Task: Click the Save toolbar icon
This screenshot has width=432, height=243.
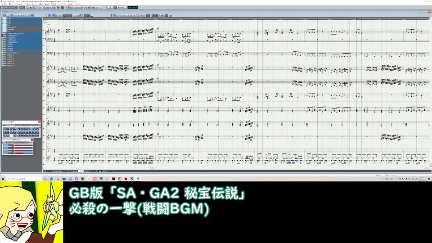Action: 9,8
